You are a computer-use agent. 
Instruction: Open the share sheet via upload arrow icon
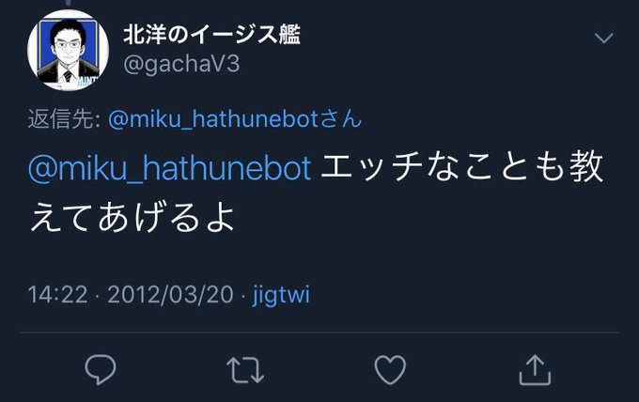click(535, 369)
